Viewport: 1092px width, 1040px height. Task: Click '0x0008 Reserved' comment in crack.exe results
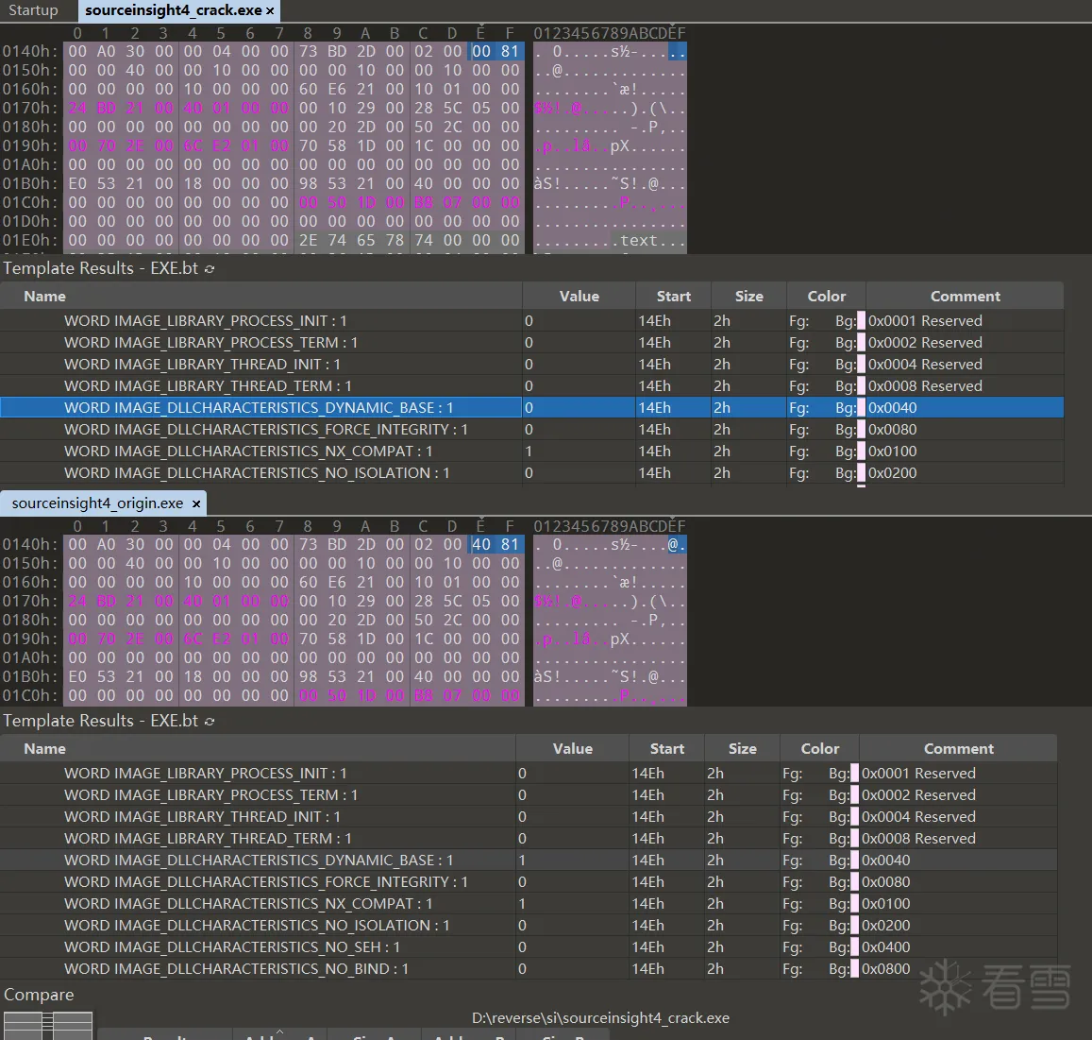(925, 385)
